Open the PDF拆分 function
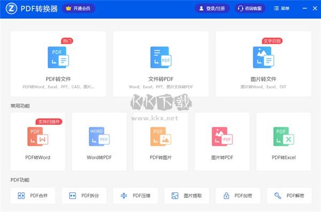The width and height of the screenshot is (321, 212). pos(84,195)
